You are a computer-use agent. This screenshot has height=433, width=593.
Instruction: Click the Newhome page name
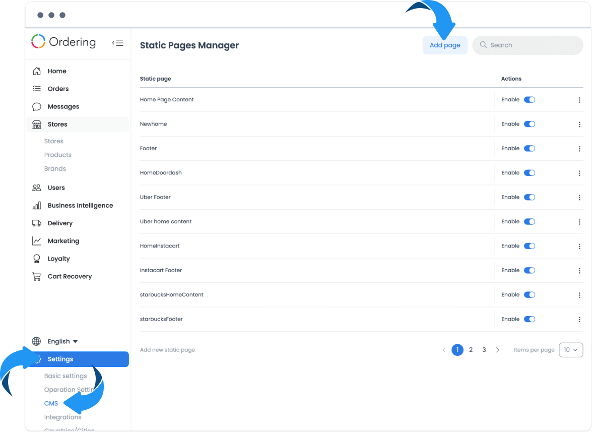click(x=154, y=124)
